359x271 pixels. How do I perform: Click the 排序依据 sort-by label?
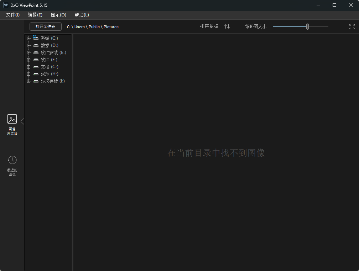209,26
